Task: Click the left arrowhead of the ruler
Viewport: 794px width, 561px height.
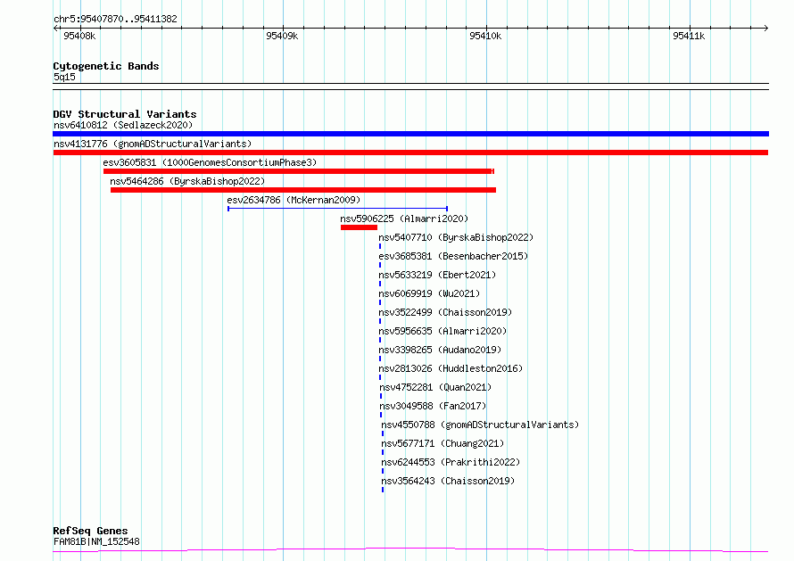Action: coord(55,28)
